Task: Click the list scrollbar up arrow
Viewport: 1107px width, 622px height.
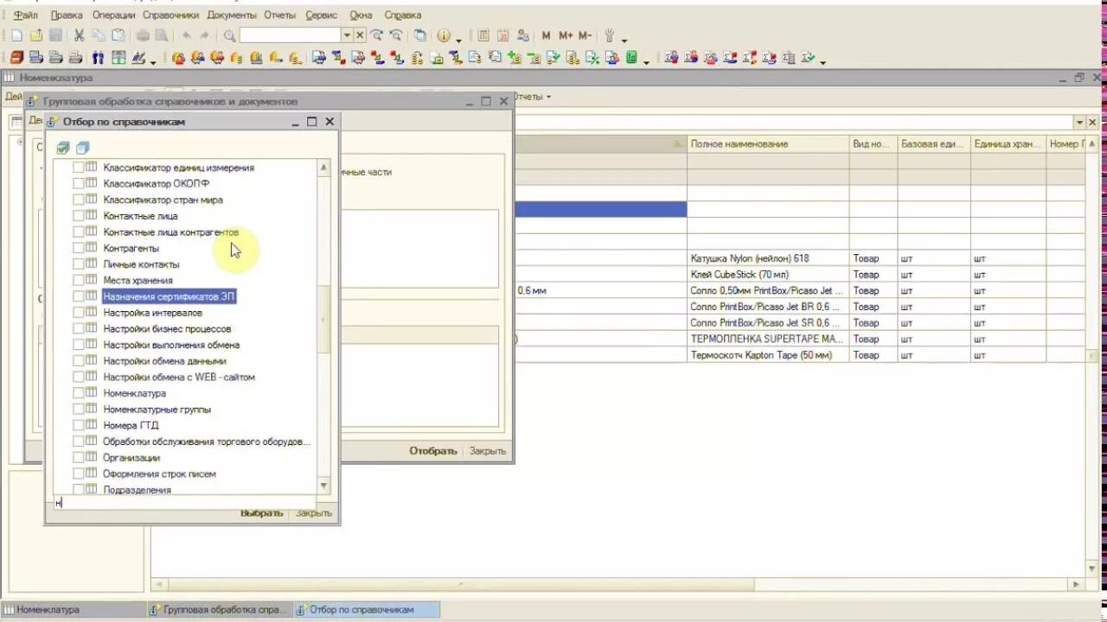Action: click(x=324, y=168)
